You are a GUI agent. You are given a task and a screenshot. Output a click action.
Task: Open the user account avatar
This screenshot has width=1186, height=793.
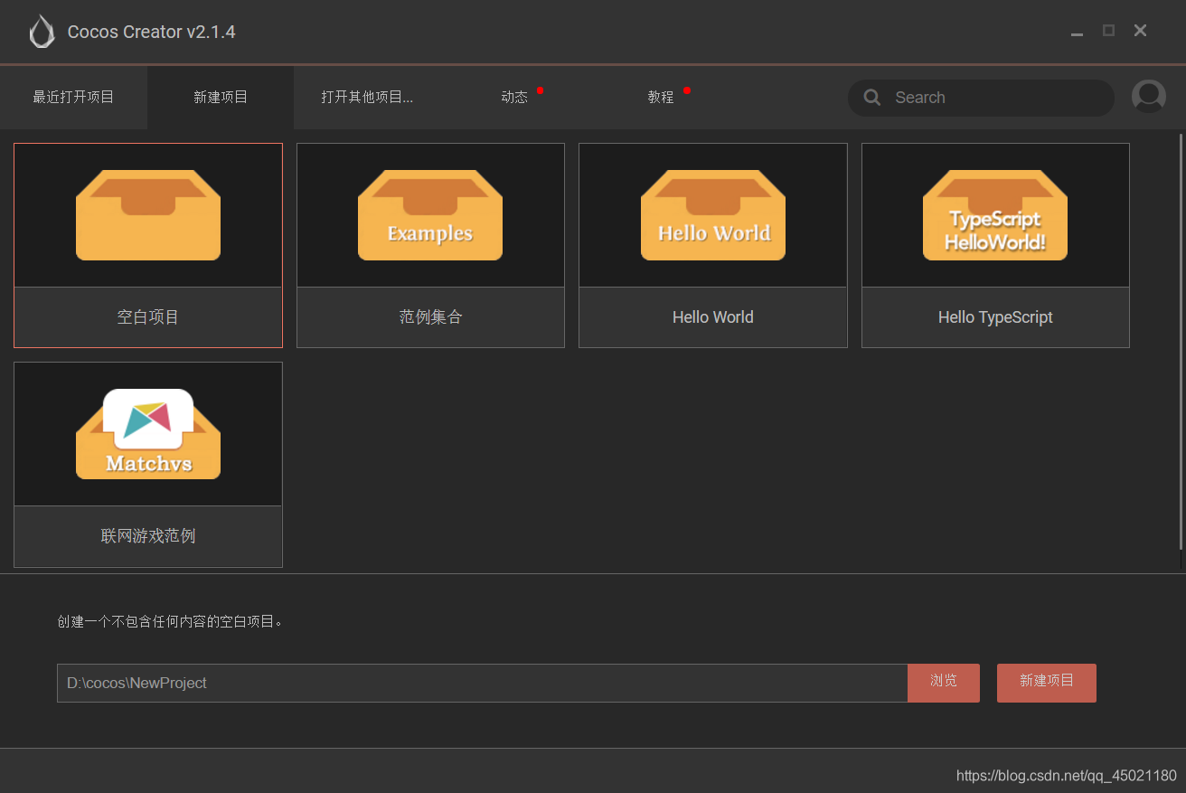click(x=1149, y=97)
